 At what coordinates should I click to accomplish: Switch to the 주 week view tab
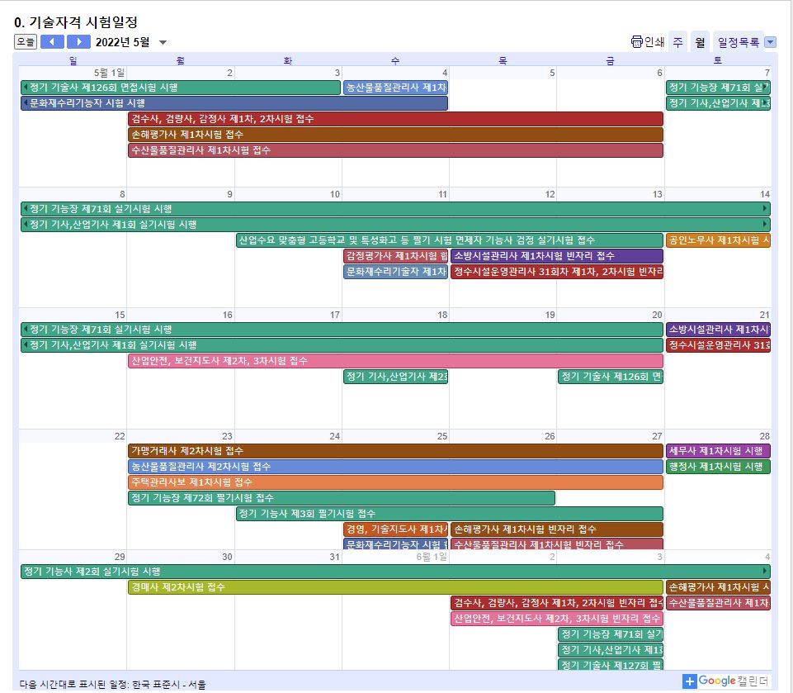[677, 42]
